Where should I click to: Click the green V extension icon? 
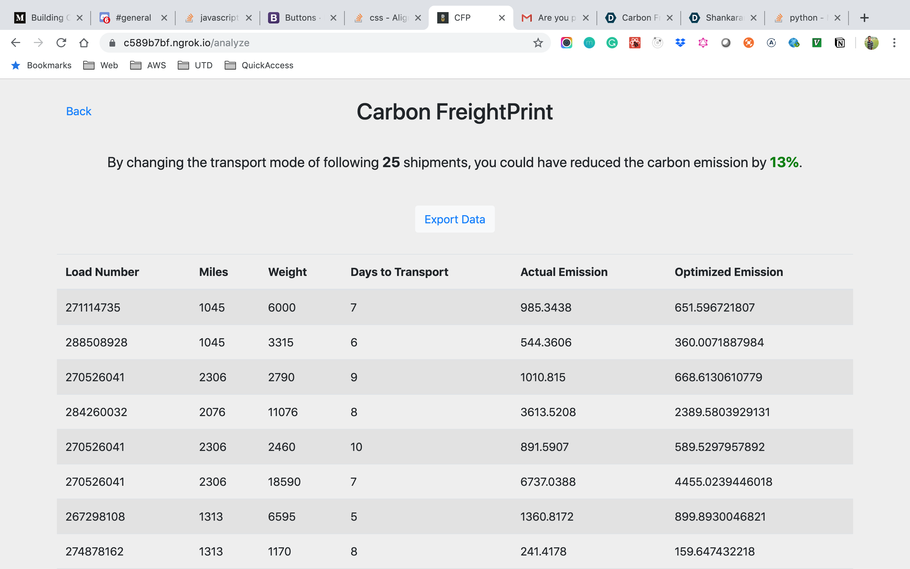pyautogui.click(x=817, y=43)
